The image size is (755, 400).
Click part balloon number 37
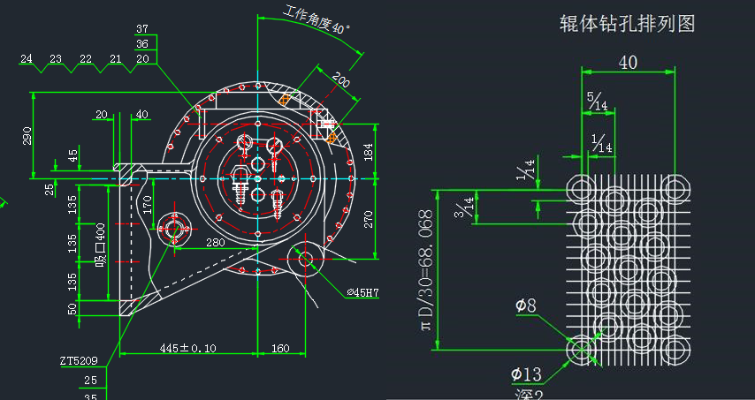[x=142, y=29]
